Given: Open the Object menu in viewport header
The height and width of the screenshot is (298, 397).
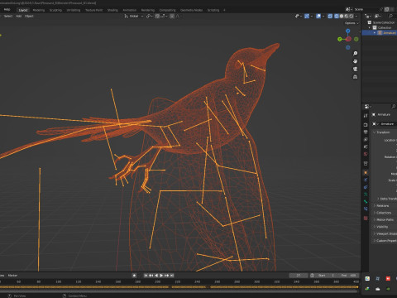Looking at the screenshot, I should click(x=29, y=16).
